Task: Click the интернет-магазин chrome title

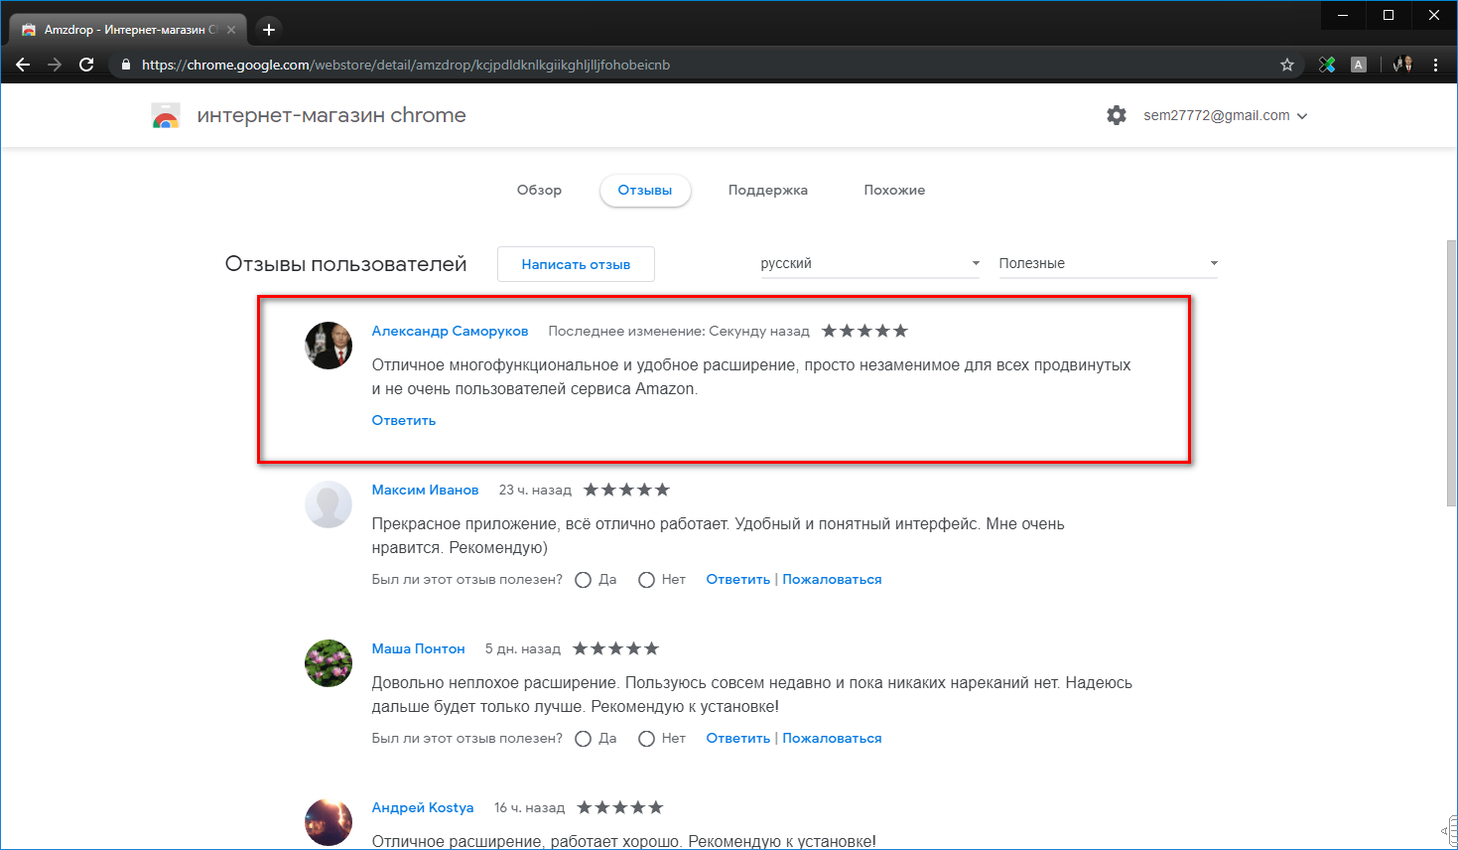Action: pos(331,115)
